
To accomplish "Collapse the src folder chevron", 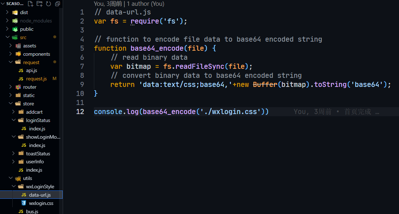I will (7, 37).
